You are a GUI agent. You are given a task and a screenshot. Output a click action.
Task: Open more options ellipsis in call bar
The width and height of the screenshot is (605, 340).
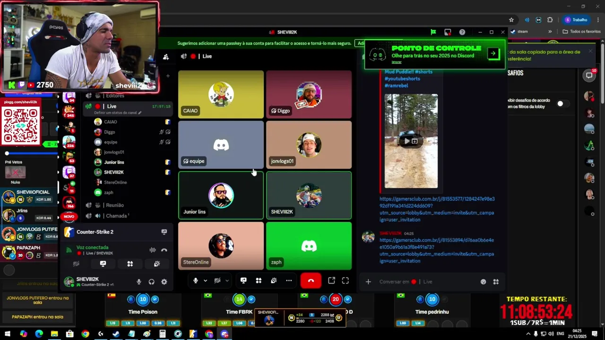click(x=289, y=280)
